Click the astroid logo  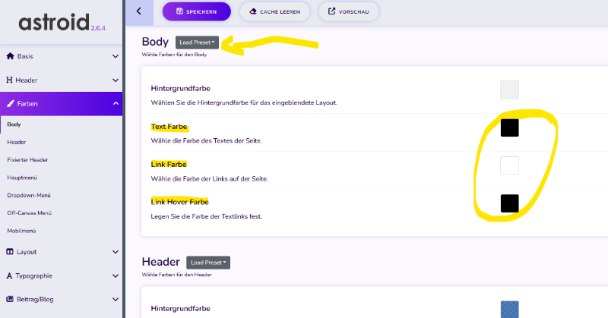[54, 22]
